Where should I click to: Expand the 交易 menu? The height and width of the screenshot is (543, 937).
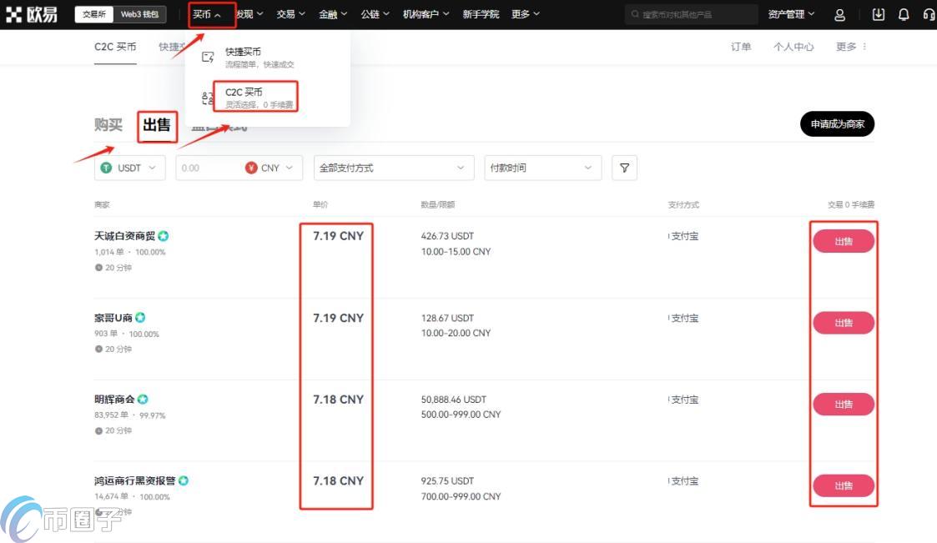click(291, 14)
